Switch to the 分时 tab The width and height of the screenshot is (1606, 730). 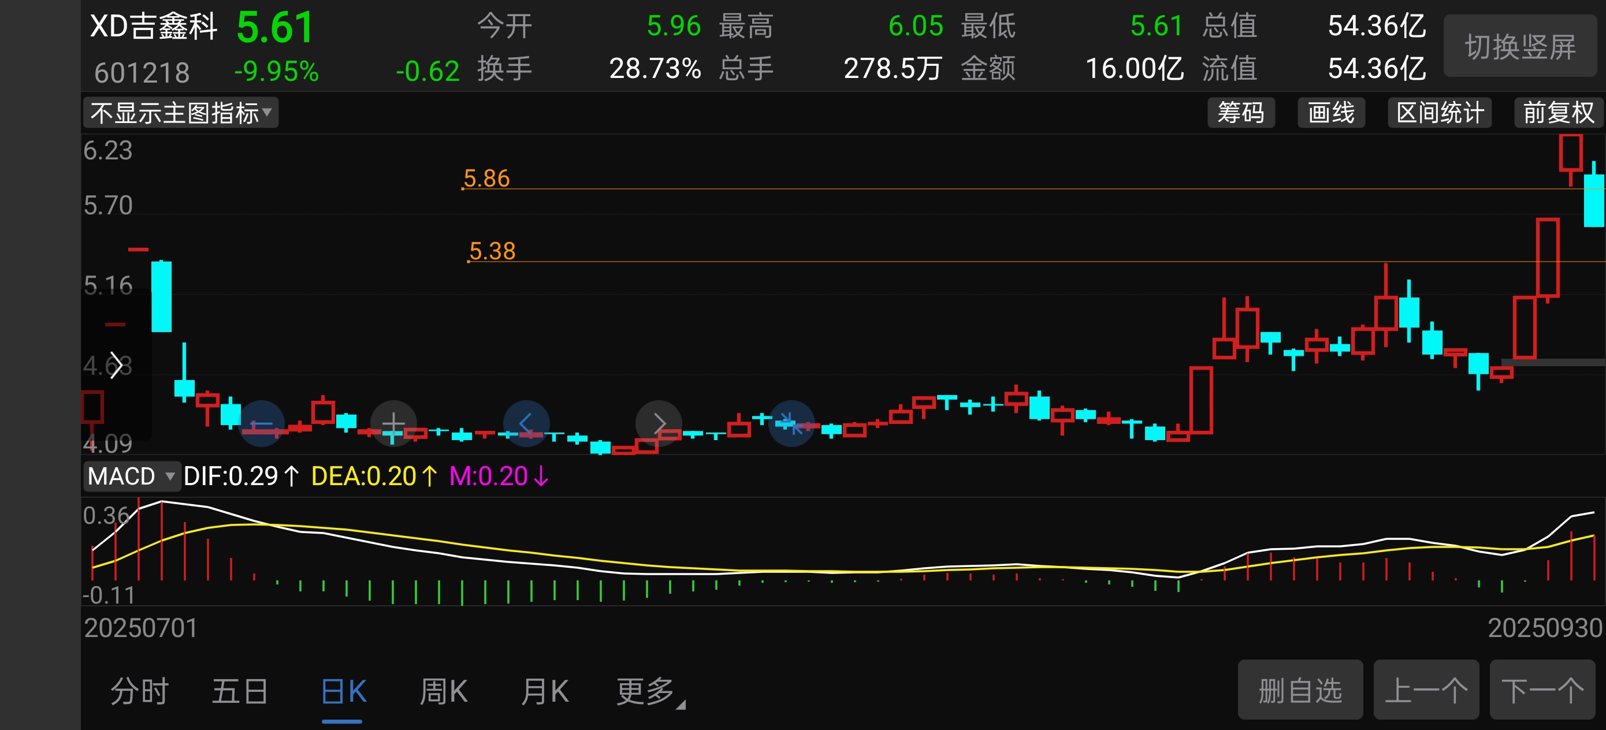click(x=140, y=691)
